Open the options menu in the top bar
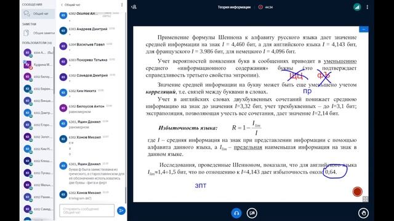Screen dimensions: 394x221 [367, 7]
